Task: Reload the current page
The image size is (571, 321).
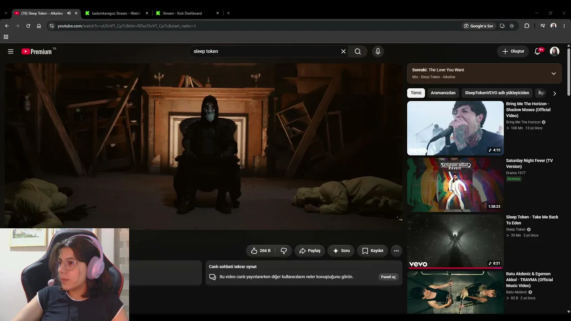Action: coord(28,26)
